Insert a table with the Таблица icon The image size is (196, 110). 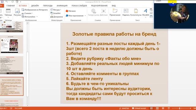(x=8, y=11)
